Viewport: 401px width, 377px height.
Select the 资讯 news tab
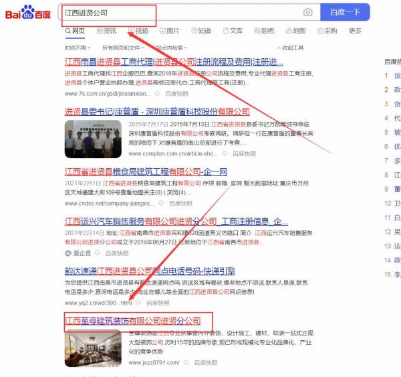tap(107, 31)
